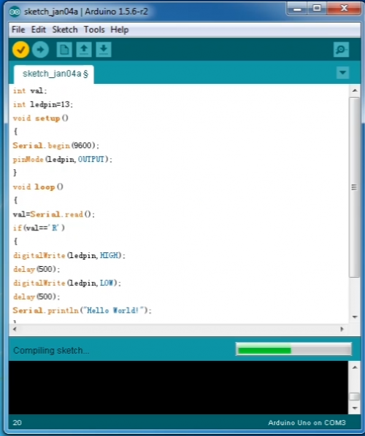Click the 'digitalWrite(ledpin,HIGH);' line

point(69,255)
